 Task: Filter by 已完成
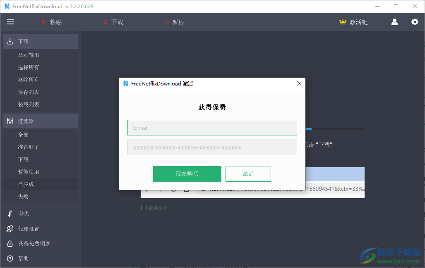coord(41,184)
